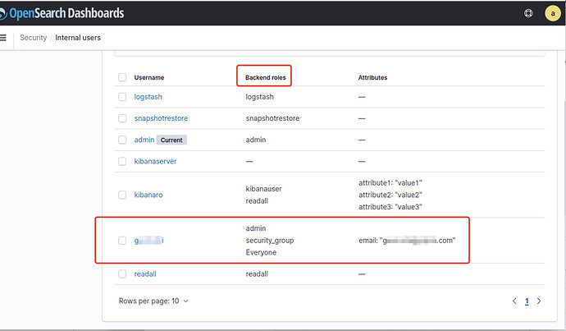The height and width of the screenshot is (331, 566).
Task: Click the Attributes column header
Action: coord(372,77)
